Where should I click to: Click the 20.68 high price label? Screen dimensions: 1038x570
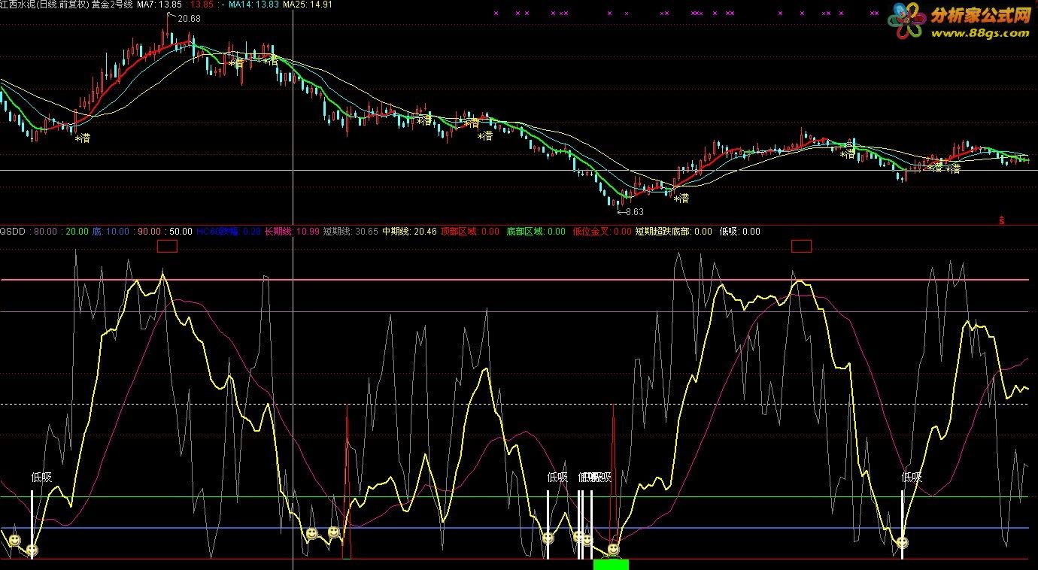(189, 19)
